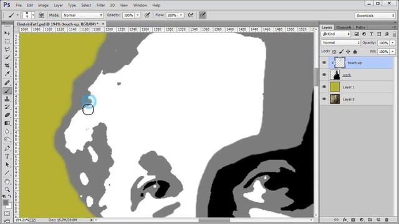Open the Brush panel toggle in options bar
Viewport: 399px width, 224px height.
tap(41, 15)
